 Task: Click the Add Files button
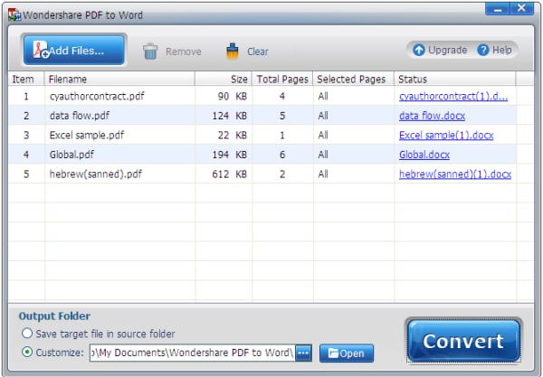[x=73, y=50]
